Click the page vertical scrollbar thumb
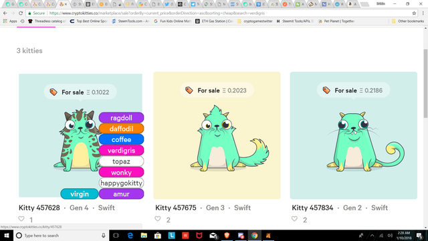The width and height of the screenshot is (428, 241). point(425,83)
